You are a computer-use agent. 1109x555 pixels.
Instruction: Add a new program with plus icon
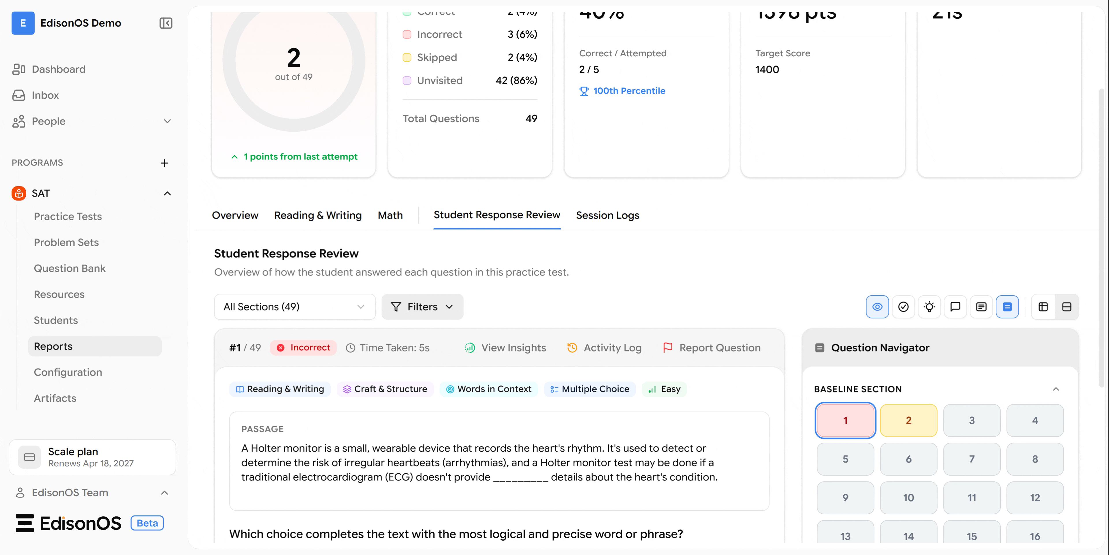point(164,163)
